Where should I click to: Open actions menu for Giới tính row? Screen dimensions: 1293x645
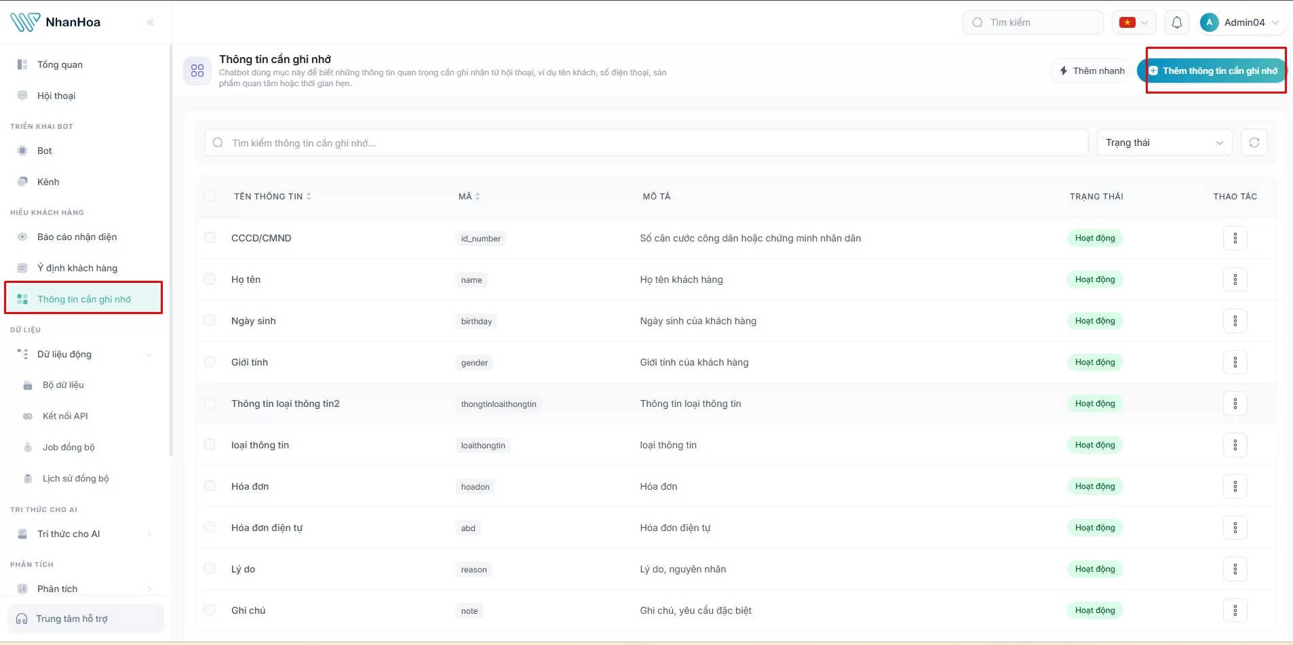click(1235, 362)
